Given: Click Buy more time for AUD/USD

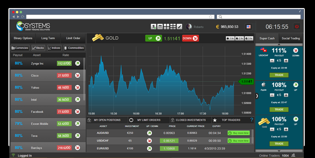Looking at the screenshot, I should pos(239,133).
